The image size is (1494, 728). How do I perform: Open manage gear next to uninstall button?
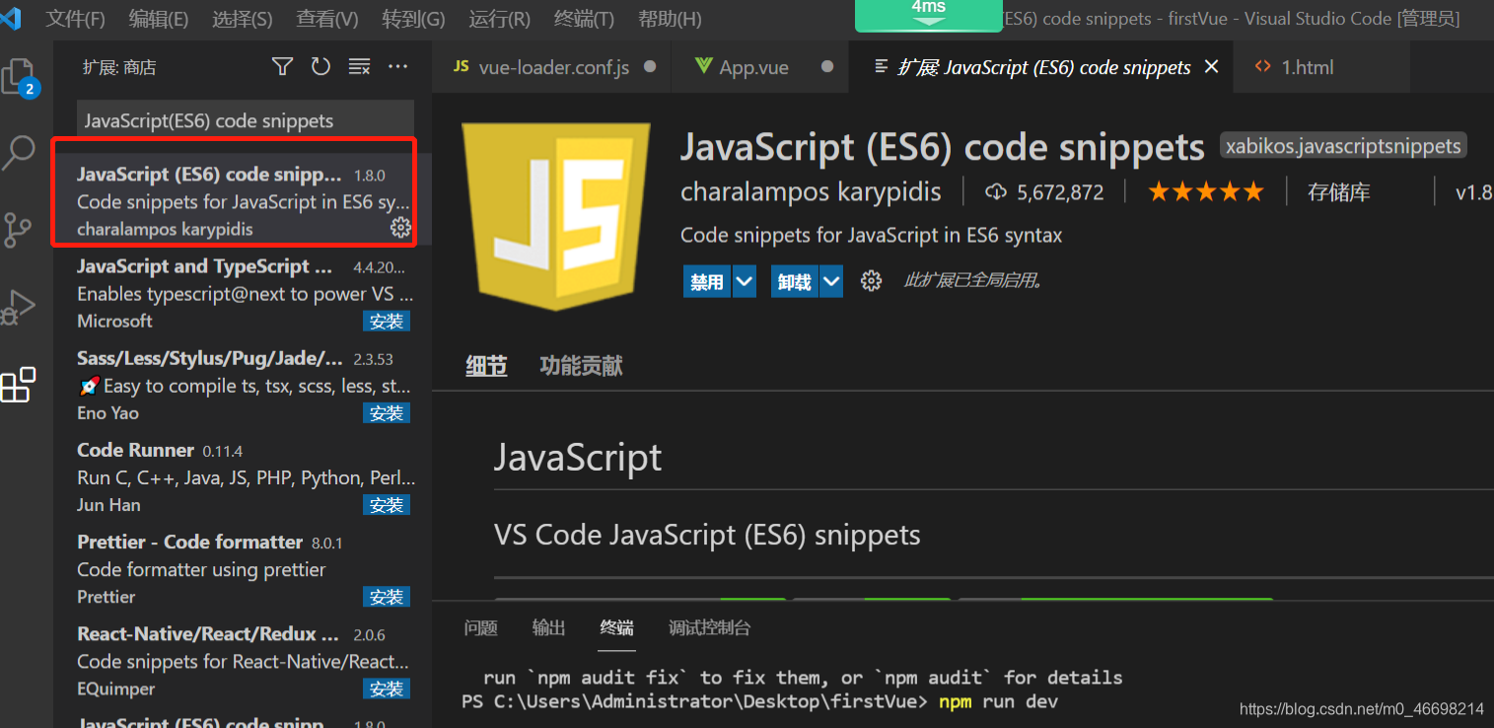[871, 281]
